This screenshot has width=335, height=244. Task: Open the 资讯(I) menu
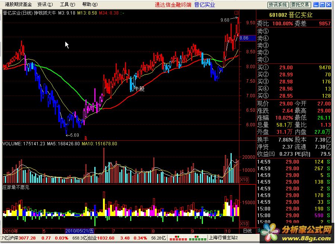point(45,4)
